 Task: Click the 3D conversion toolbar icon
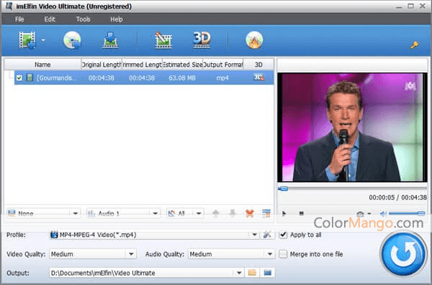[202, 40]
